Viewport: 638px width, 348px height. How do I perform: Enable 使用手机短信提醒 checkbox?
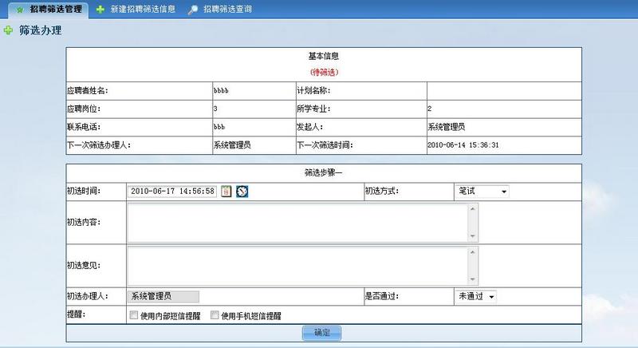click(215, 314)
